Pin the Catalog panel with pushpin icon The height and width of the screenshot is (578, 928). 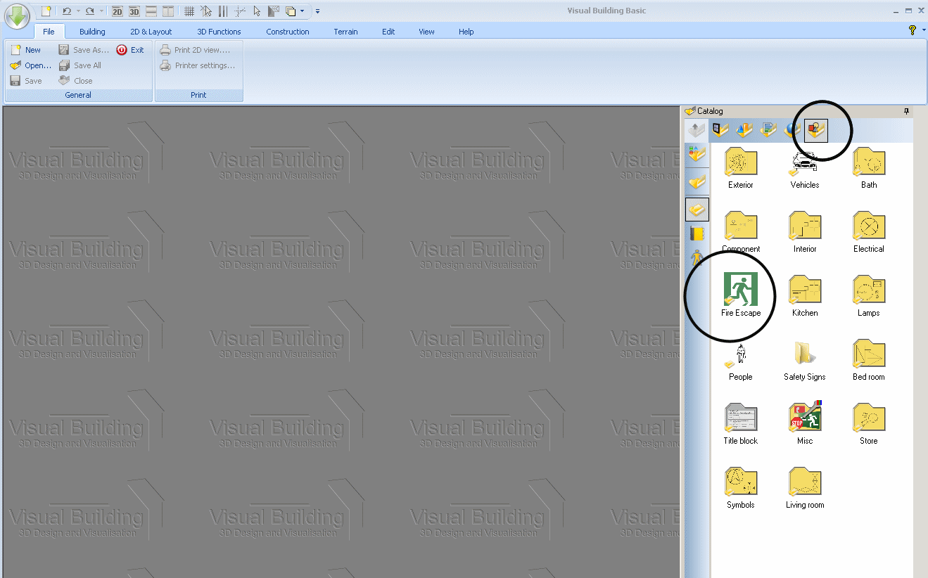(x=907, y=111)
